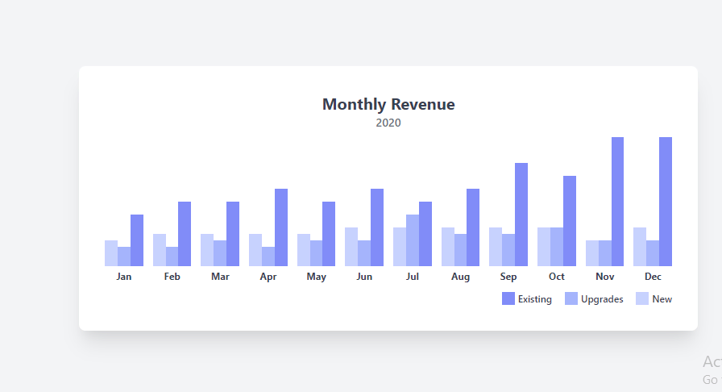
Task: Click the New bar for Nov
Action: tap(592, 253)
